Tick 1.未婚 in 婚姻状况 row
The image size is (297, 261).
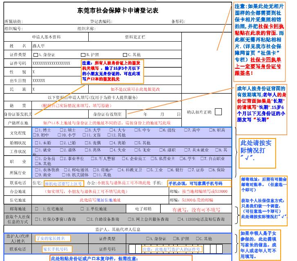[36, 143]
